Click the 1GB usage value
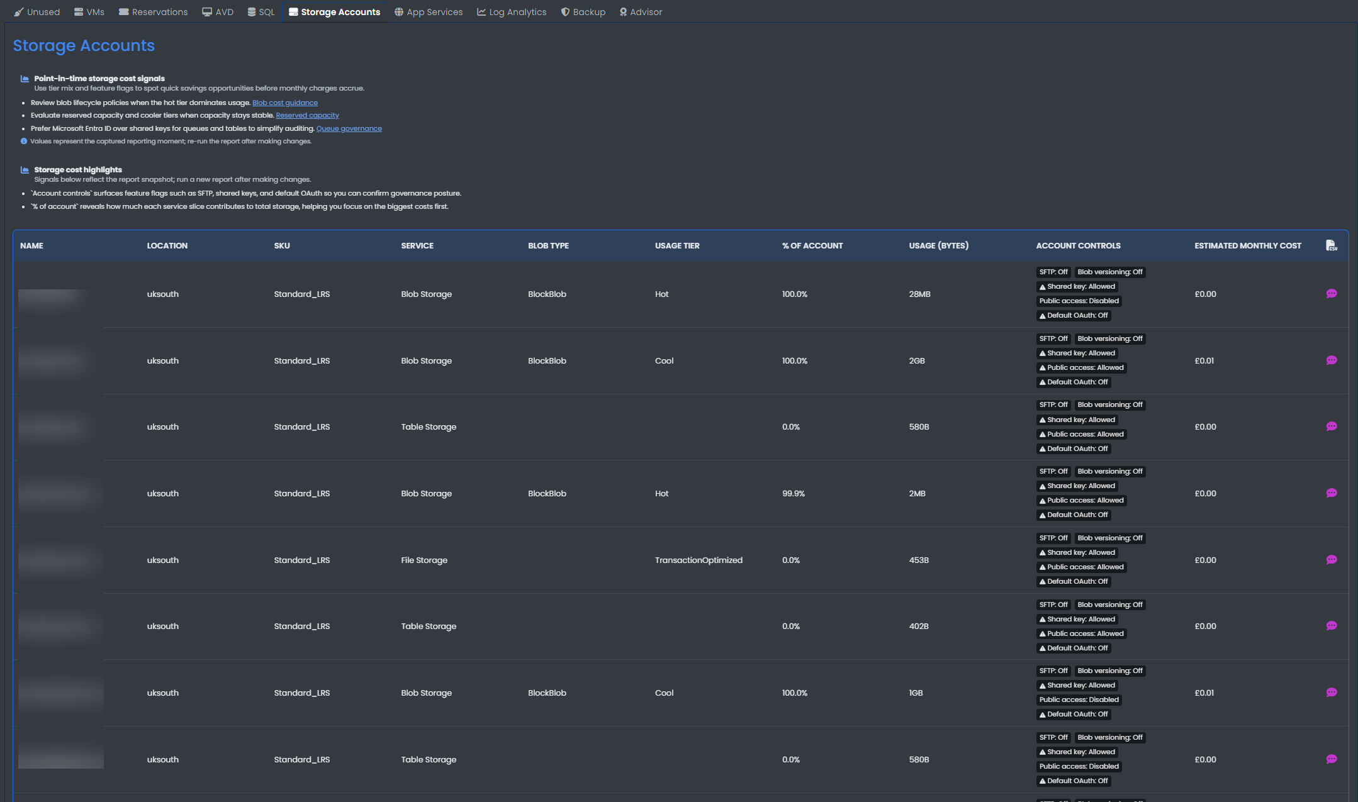The height and width of the screenshot is (802, 1358). point(916,693)
